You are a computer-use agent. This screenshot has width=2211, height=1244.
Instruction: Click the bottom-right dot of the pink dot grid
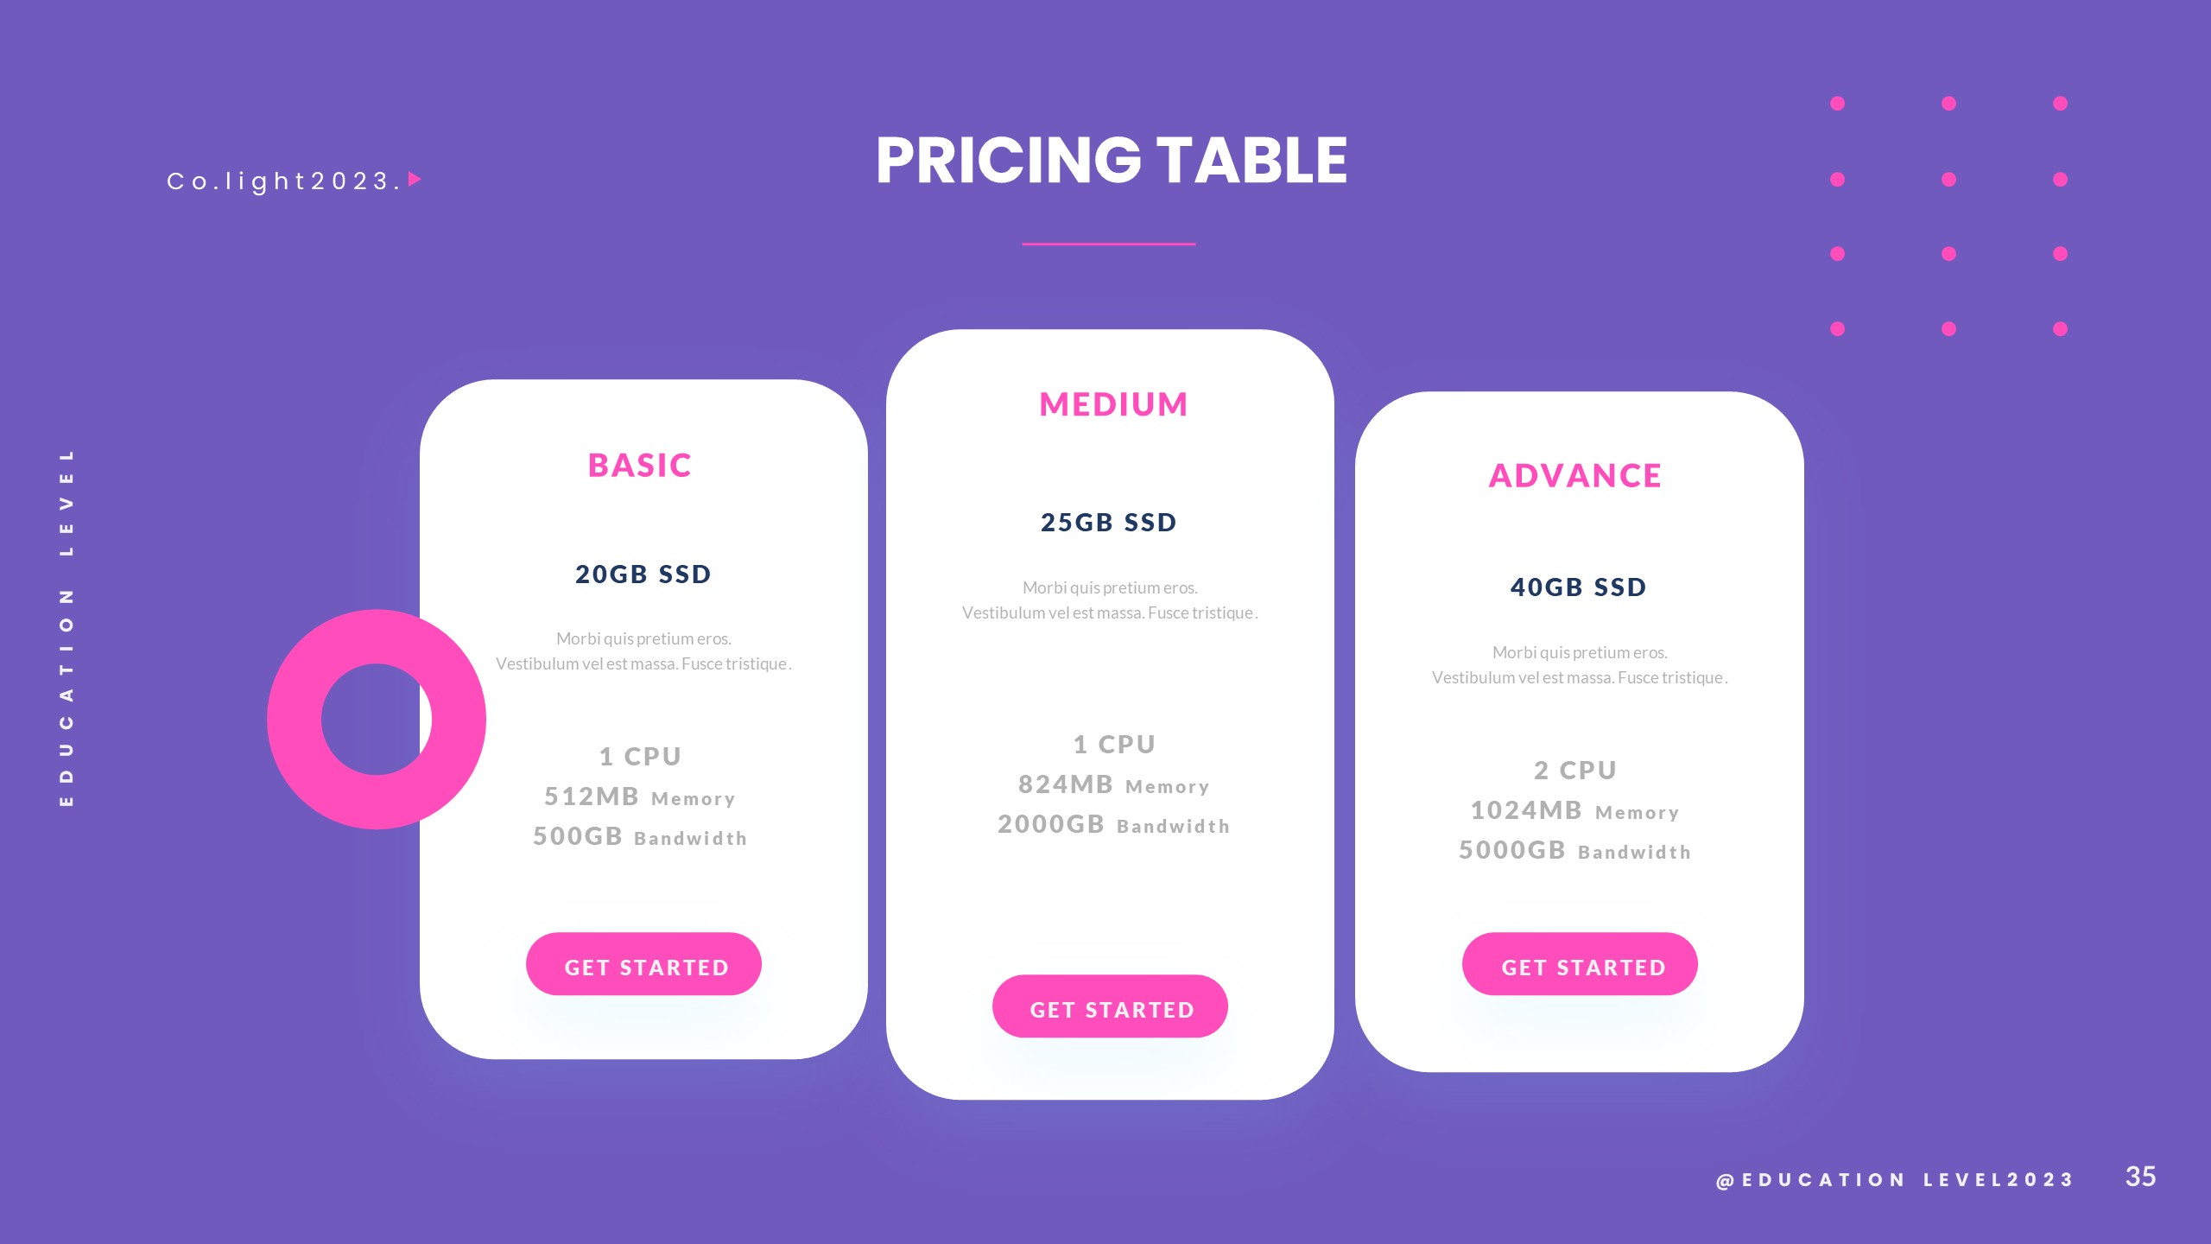point(2060,329)
